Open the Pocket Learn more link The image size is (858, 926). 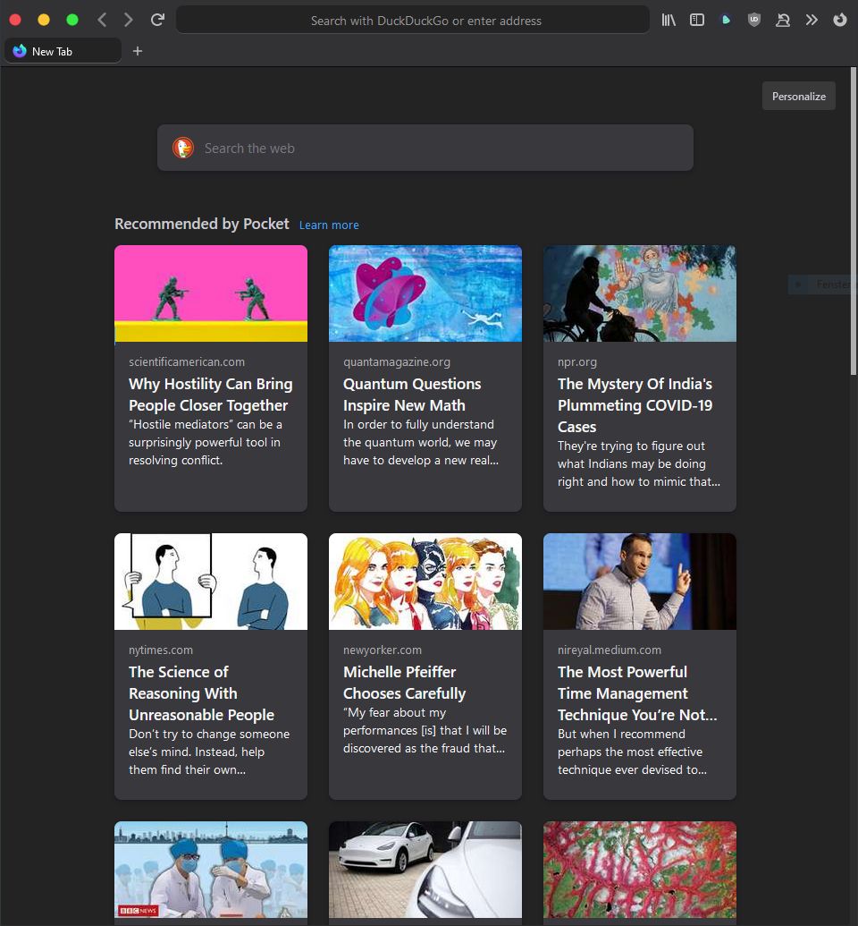pyautogui.click(x=329, y=225)
